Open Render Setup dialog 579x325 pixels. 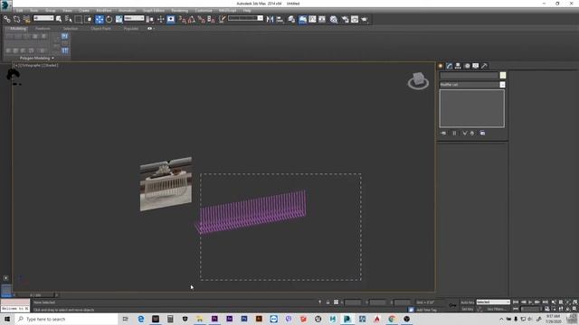coord(345,19)
